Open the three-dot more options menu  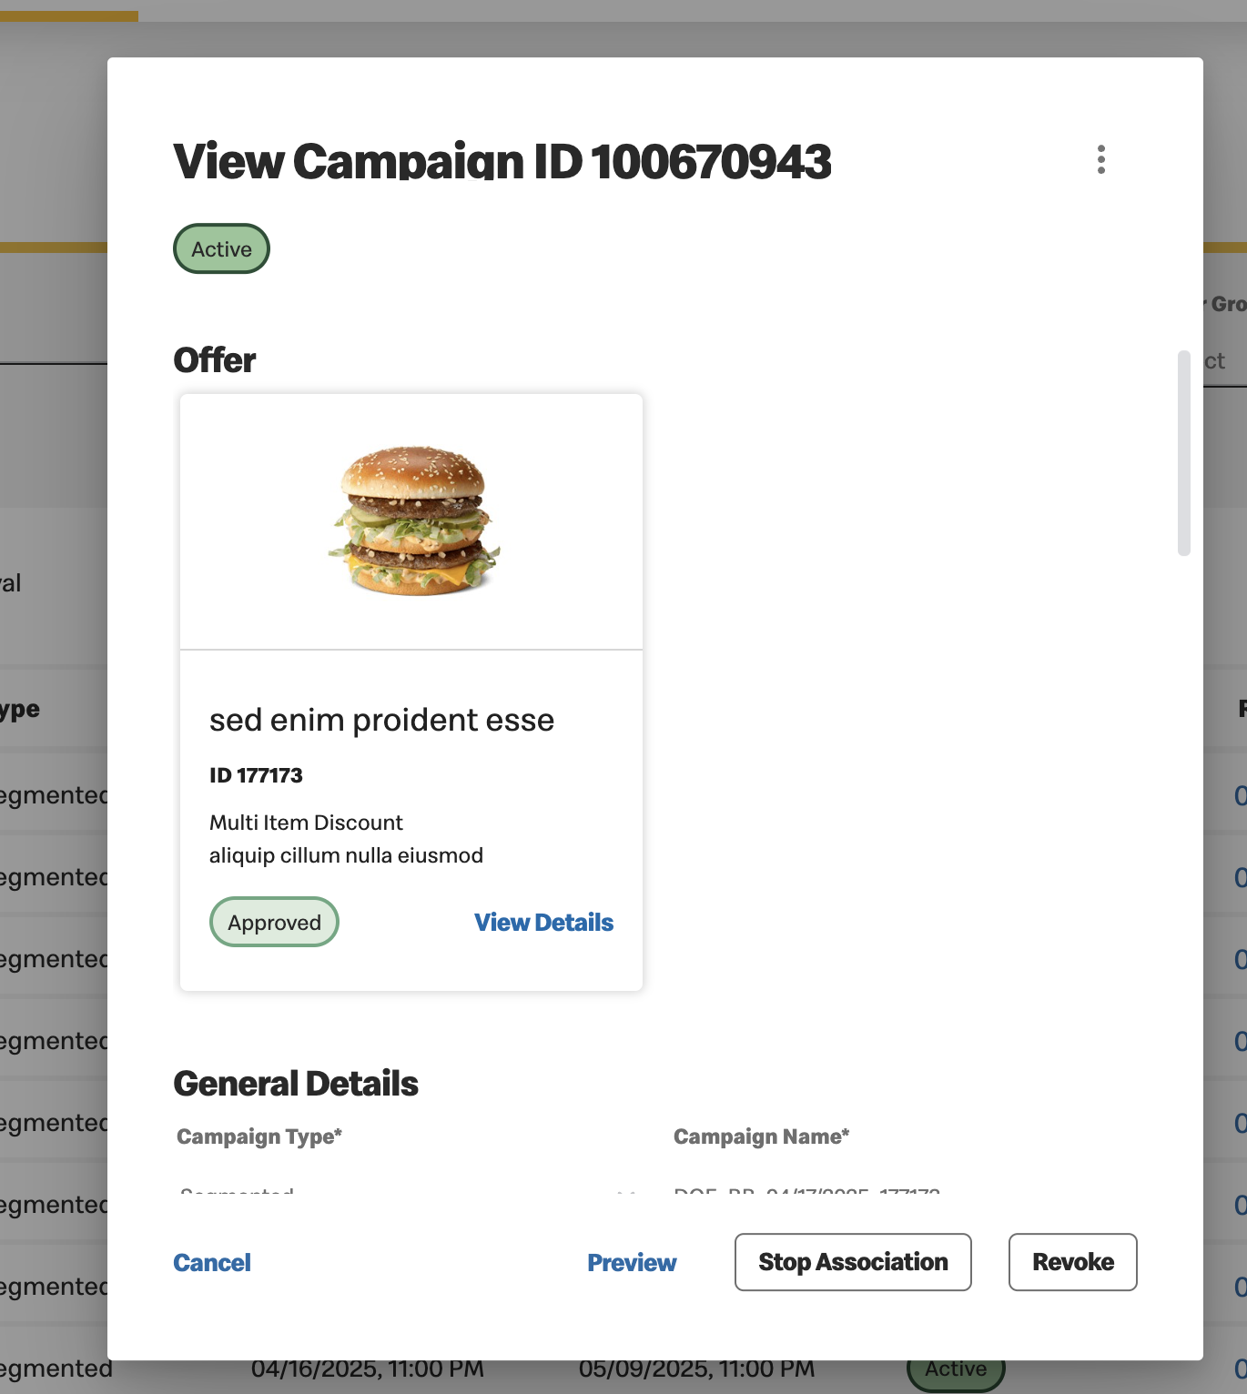(1100, 159)
